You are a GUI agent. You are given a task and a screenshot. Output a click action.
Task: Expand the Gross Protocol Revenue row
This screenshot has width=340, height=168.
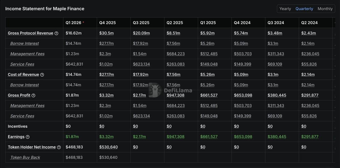(x=30, y=33)
